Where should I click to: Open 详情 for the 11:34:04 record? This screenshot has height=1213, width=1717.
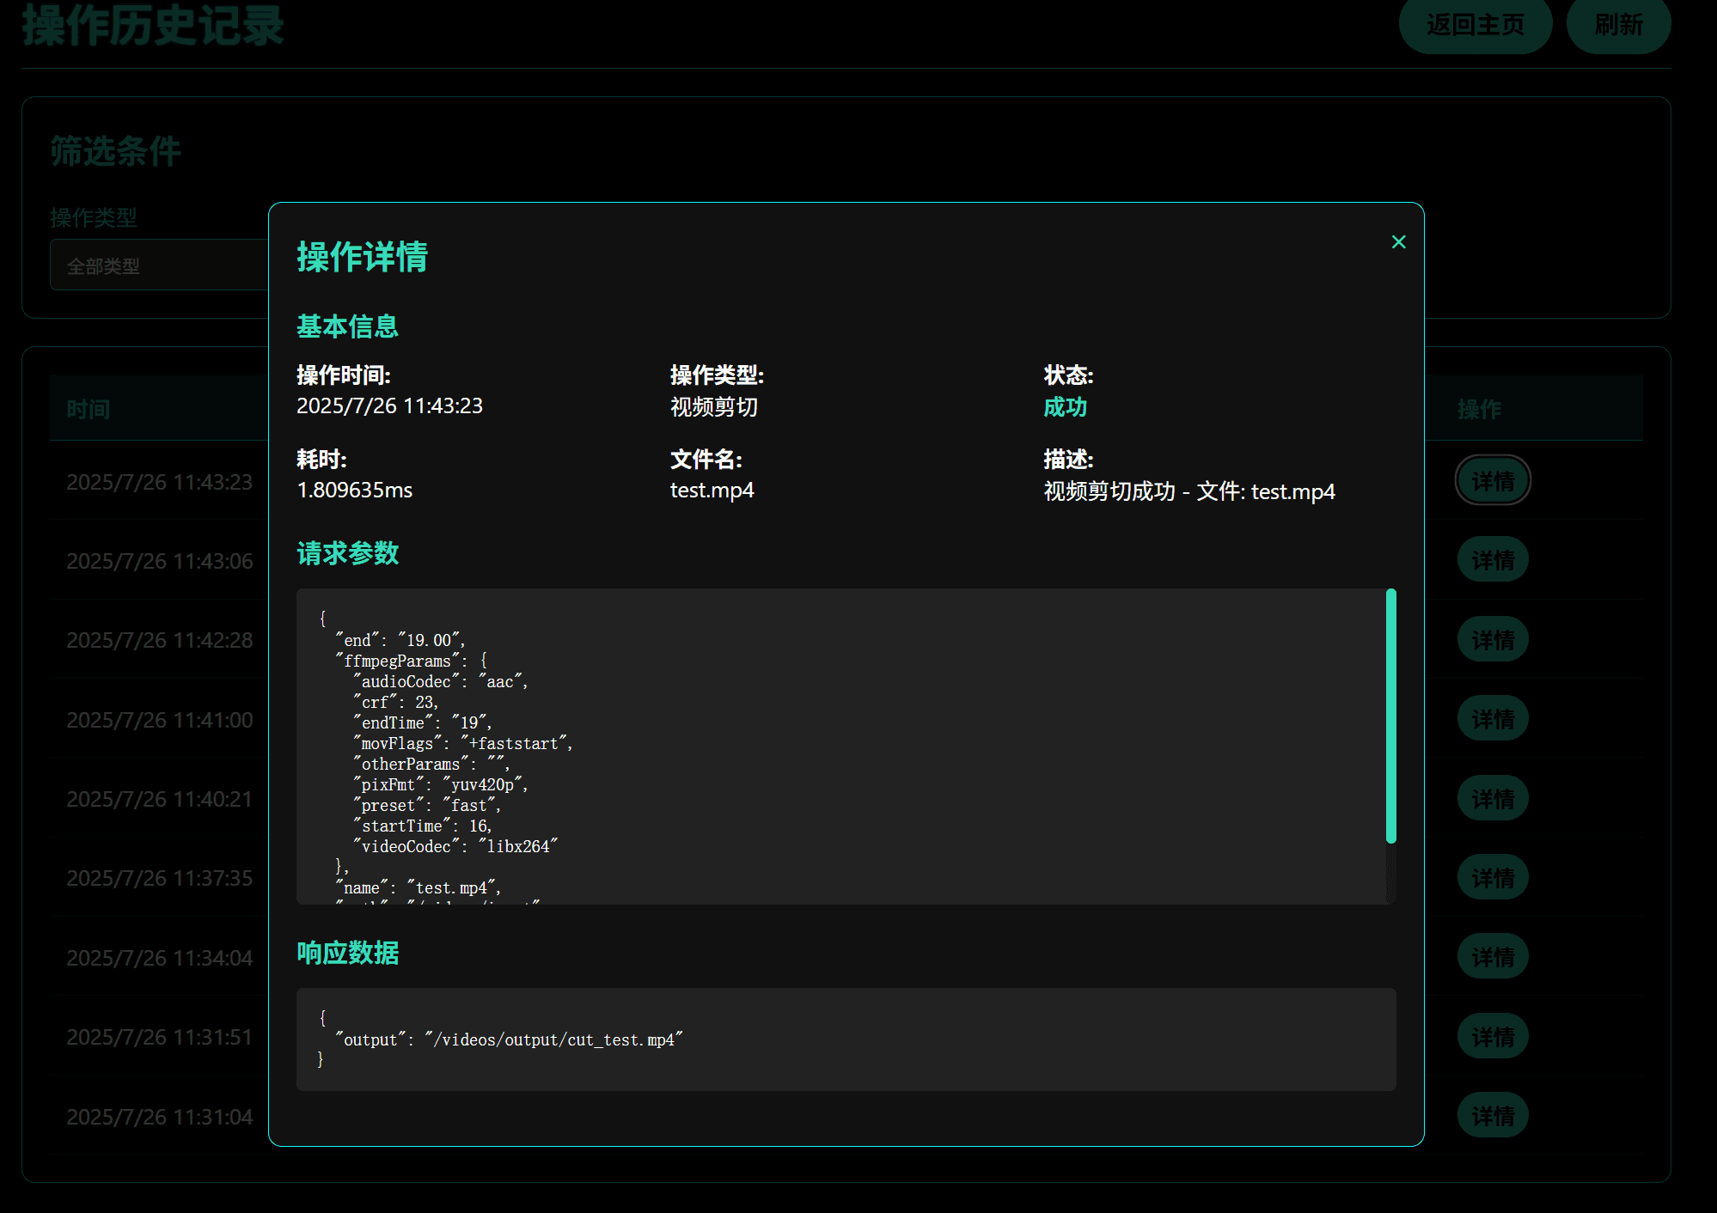[x=1493, y=956]
